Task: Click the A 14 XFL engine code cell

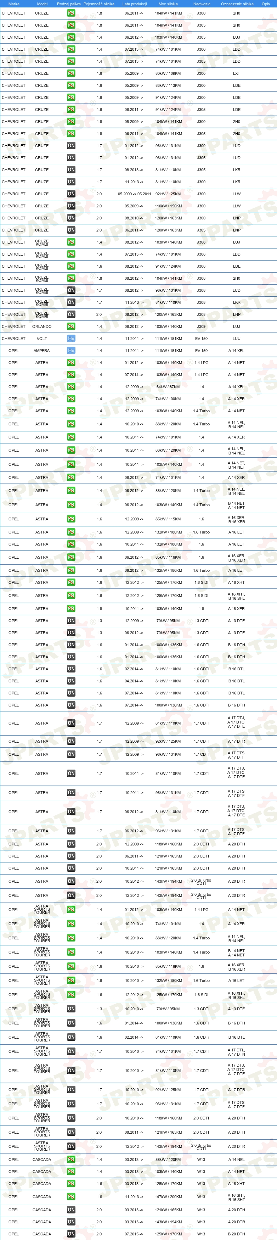Action: point(237,351)
